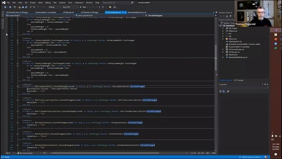Click the Start debugging button
This screenshot has height=159, width=282.
[83, 7]
